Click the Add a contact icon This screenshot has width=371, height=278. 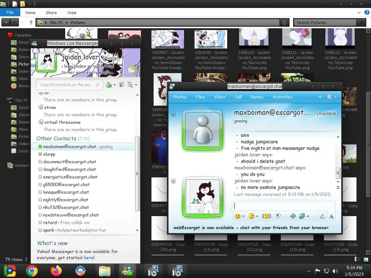tap(109, 85)
